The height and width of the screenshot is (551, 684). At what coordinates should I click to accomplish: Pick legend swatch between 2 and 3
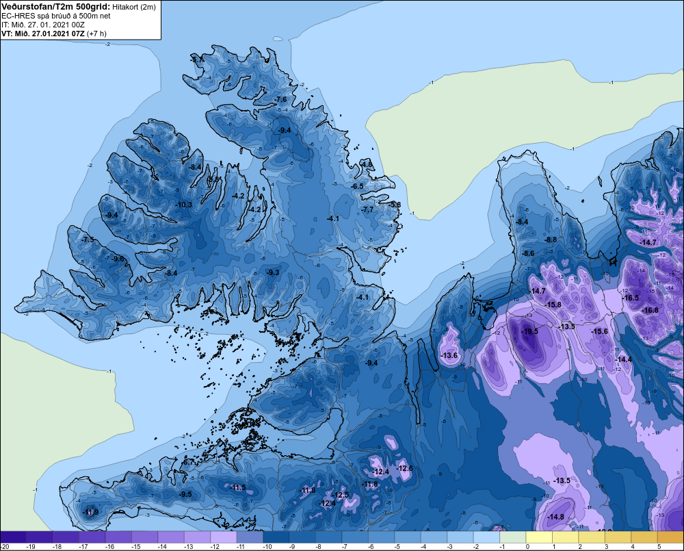tap(592, 537)
